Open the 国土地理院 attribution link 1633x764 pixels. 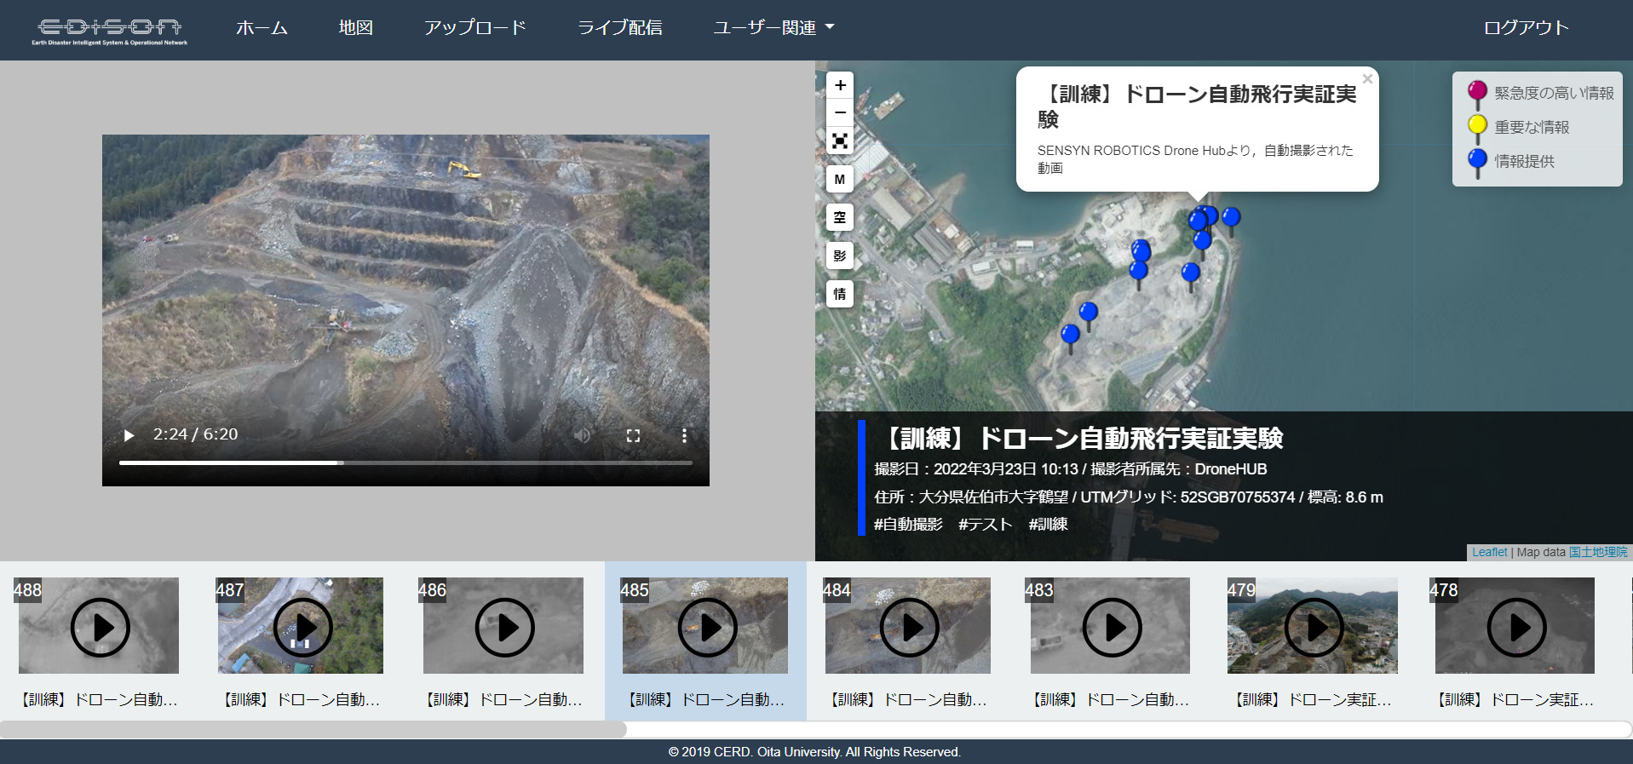click(1598, 552)
